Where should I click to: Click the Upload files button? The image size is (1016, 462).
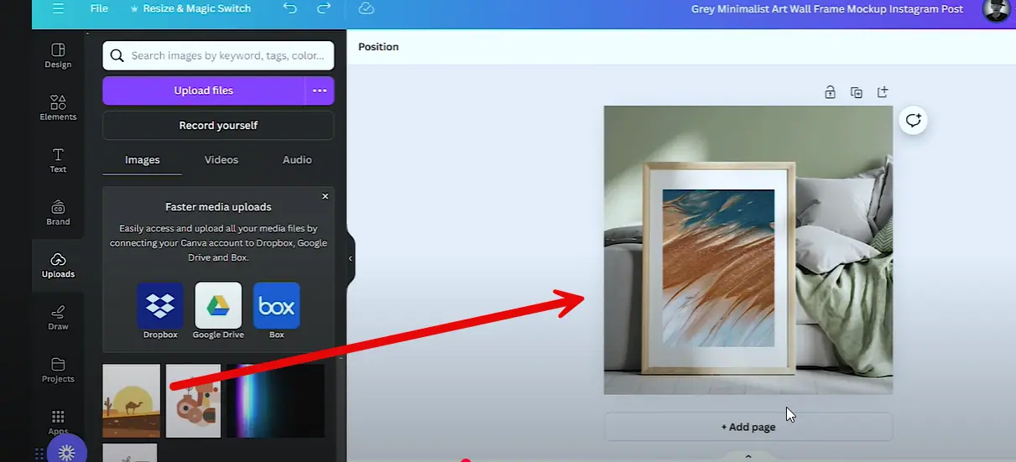[x=203, y=91]
